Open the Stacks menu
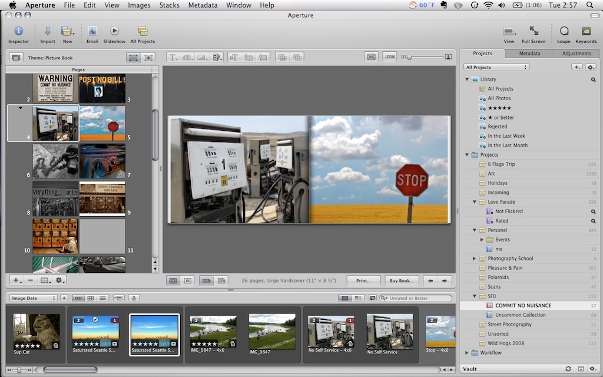Viewport: 603px width, 377px height. click(170, 5)
